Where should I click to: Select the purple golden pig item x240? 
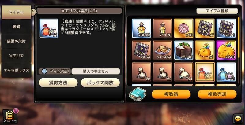[x=226, y=50]
